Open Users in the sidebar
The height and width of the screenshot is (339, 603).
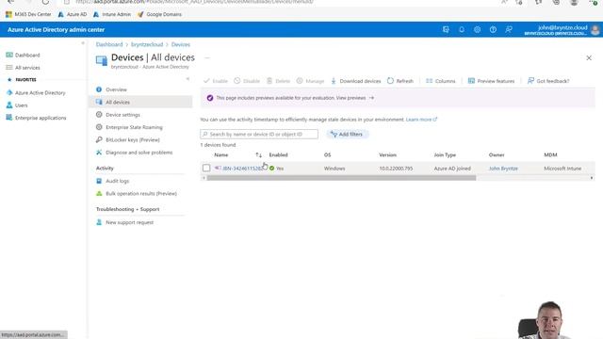click(21, 105)
